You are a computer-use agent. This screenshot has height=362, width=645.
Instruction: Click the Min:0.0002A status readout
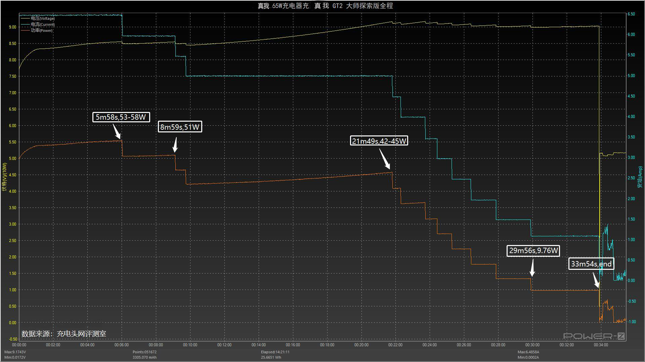(x=528, y=357)
